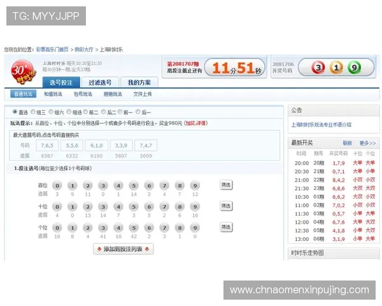Click the 公告 panel header

click(334, 110)
